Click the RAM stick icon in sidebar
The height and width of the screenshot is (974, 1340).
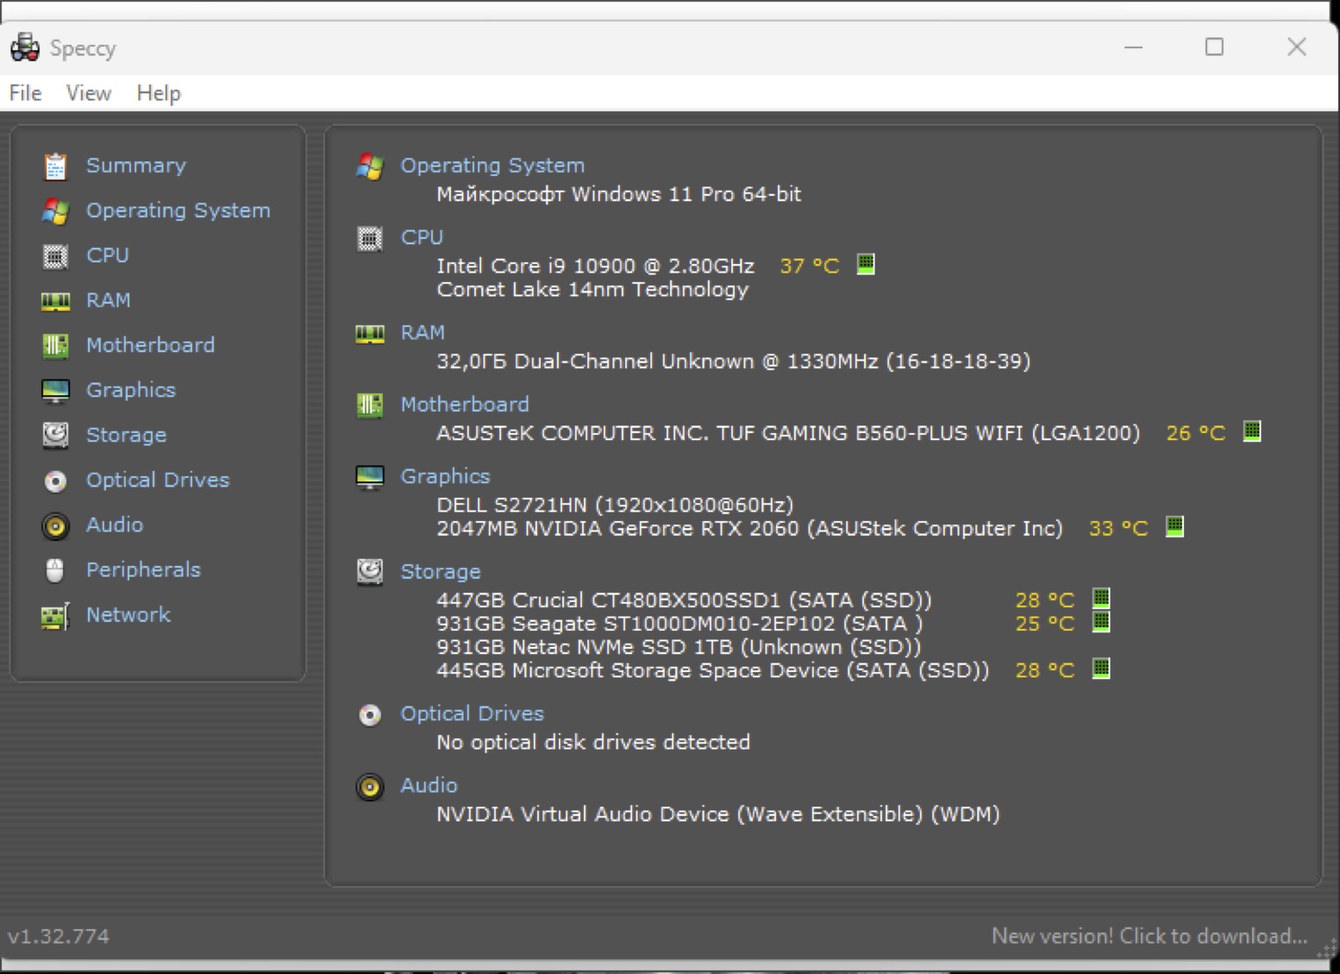[55, 301]
